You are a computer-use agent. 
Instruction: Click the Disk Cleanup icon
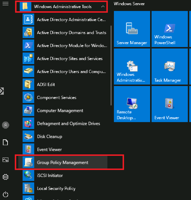point(28,137)
